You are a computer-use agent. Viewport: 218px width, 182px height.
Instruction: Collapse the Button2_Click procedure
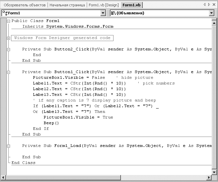[9, 49]
